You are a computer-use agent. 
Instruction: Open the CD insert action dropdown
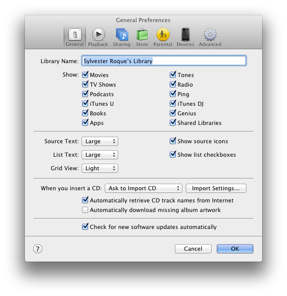click(143, 188)
